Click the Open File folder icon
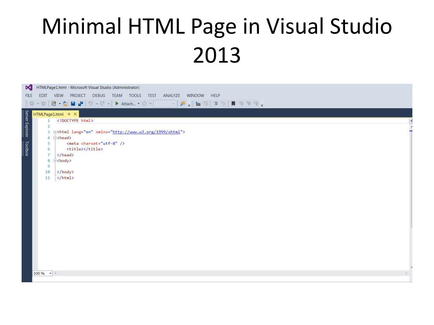434x325 pixels. click(65, 104)
